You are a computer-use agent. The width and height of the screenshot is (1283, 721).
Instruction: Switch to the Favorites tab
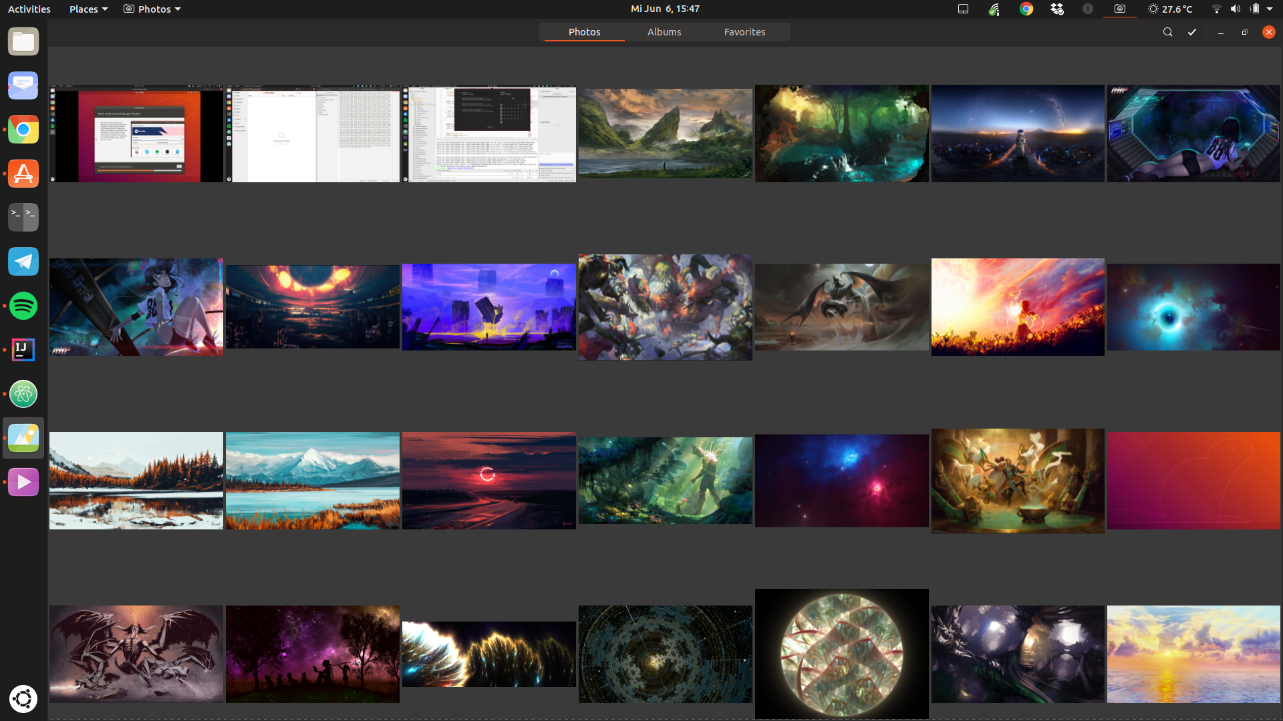pos(744,32)
